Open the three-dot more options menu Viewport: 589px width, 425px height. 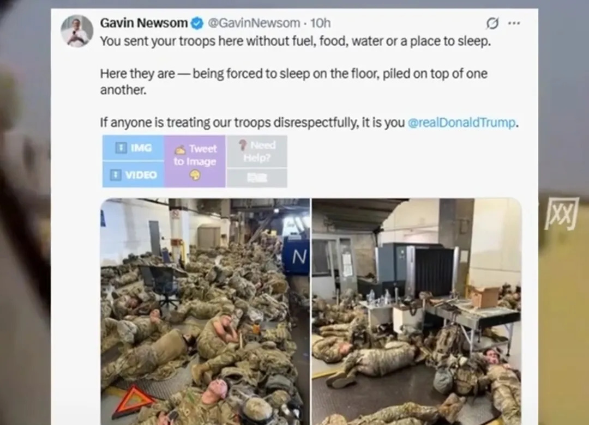514,23
